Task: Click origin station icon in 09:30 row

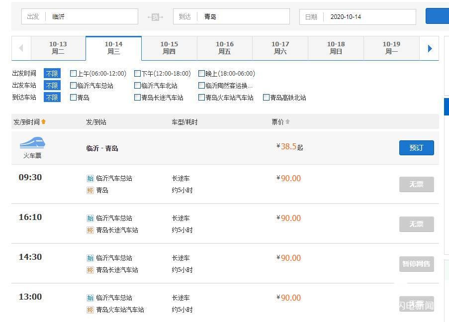Action: [x=90, y=178]
